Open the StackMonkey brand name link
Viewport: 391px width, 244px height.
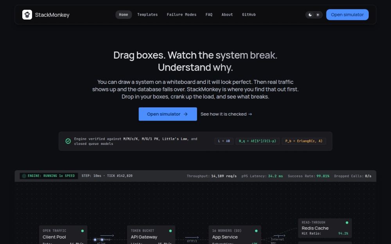[x=52, y=15]
